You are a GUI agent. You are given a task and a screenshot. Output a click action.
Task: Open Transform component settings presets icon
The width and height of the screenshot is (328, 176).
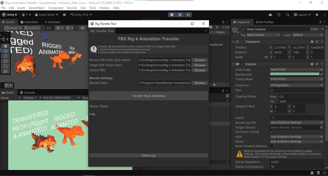(x=317, y=42)
